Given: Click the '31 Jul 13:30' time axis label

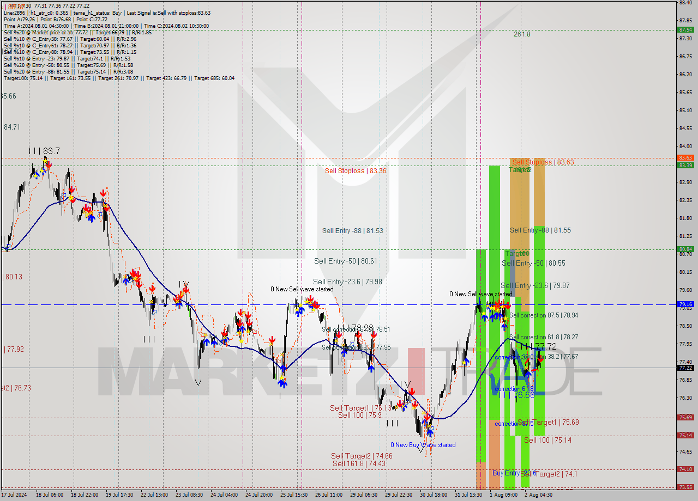Looking at the screenshot, I should [469, 495].
